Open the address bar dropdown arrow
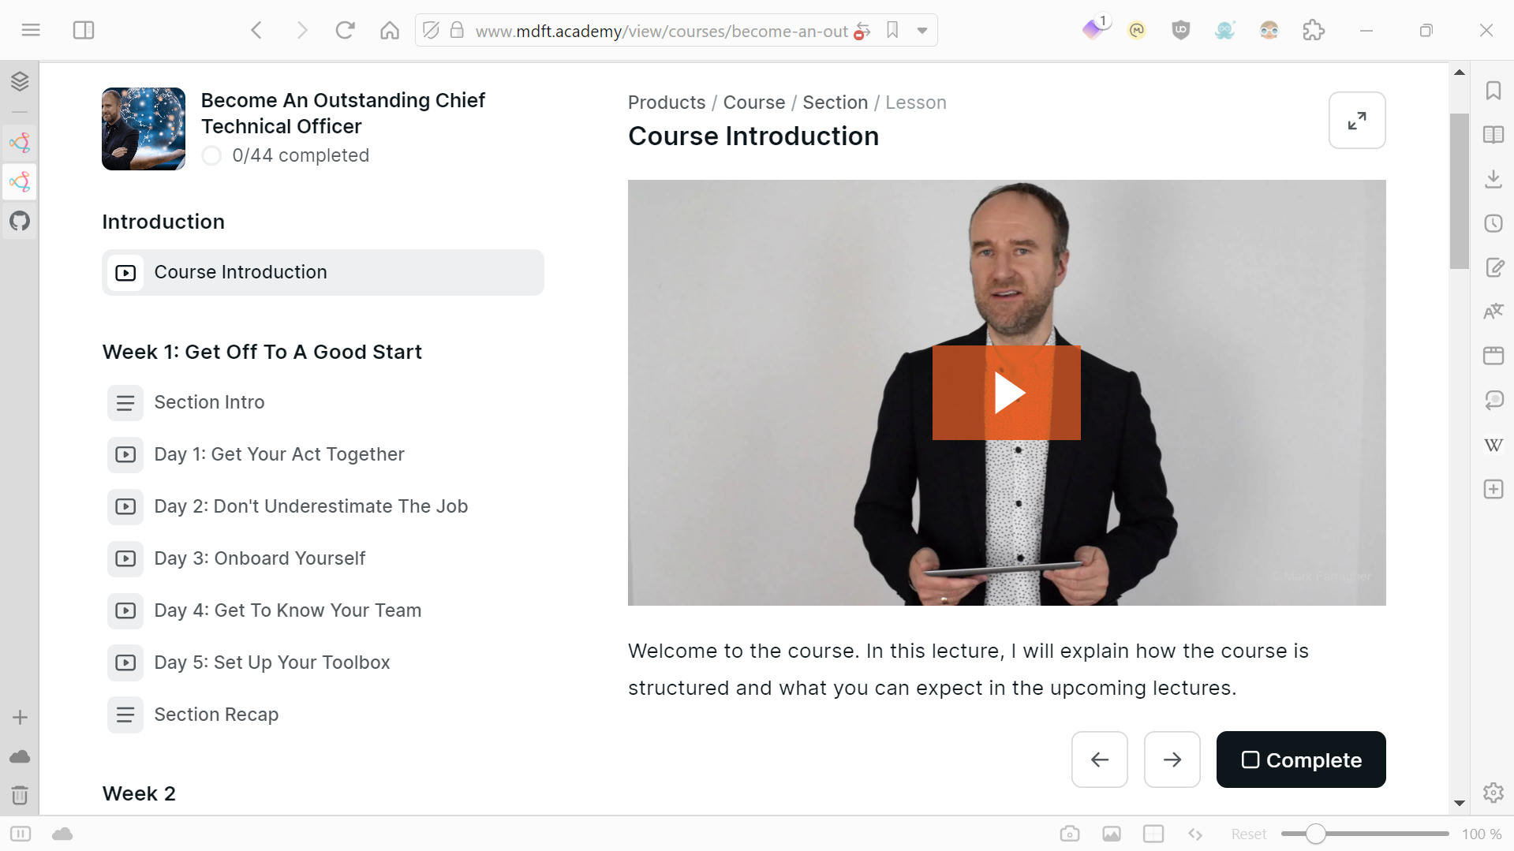Viewport: 1514px width, 851px height. 921,31
